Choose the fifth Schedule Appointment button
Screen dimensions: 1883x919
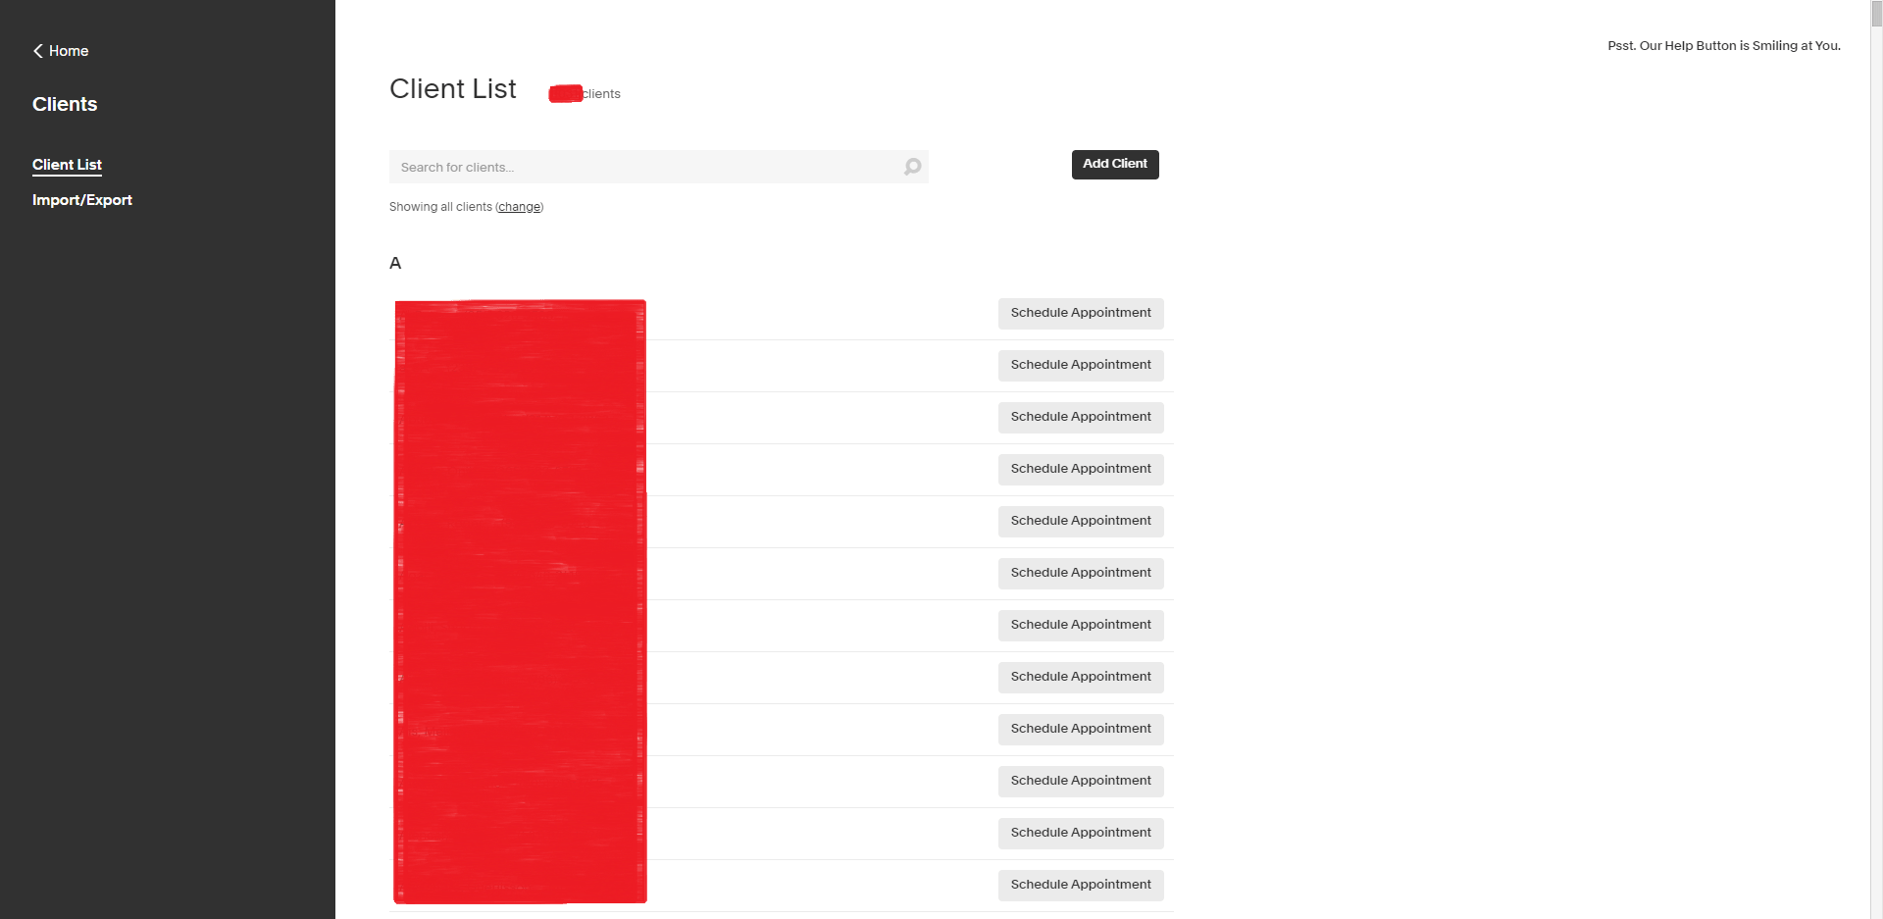click(1081, 521)
